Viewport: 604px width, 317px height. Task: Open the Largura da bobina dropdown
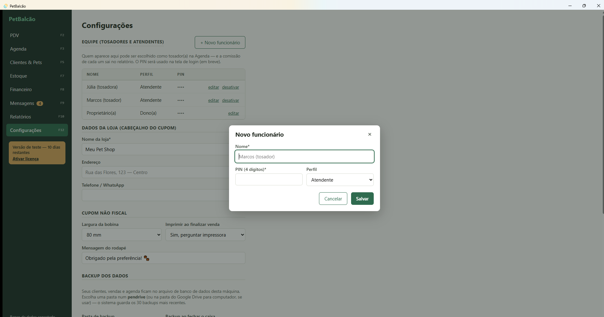[x=122, y=235]
